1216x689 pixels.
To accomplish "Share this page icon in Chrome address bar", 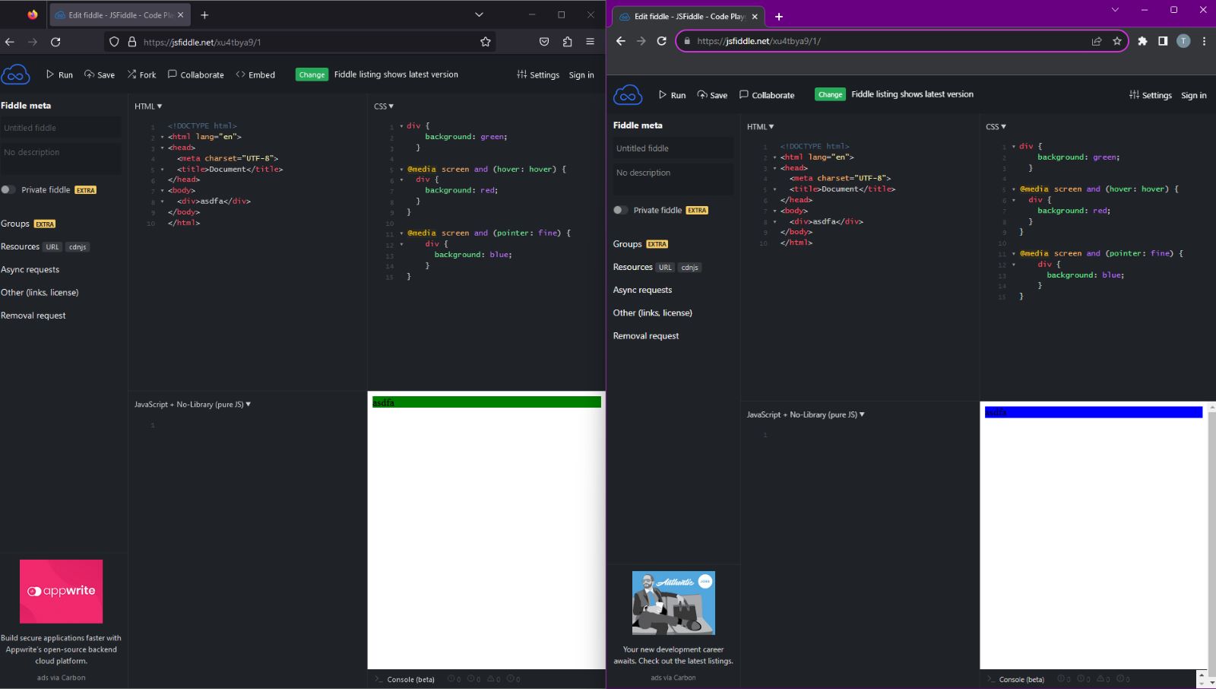I will click(1097, 41).
